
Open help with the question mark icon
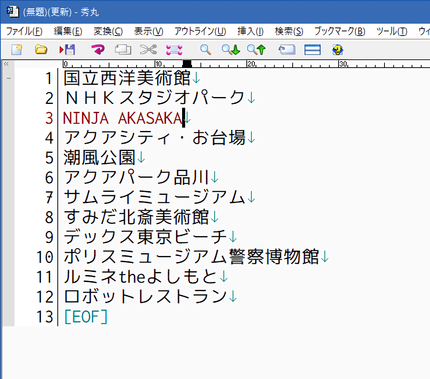[338, 50]
